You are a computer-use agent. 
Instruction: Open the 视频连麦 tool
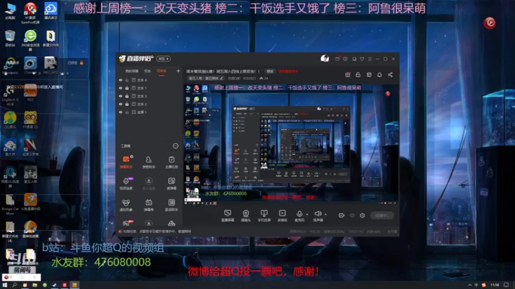[126, 184]
